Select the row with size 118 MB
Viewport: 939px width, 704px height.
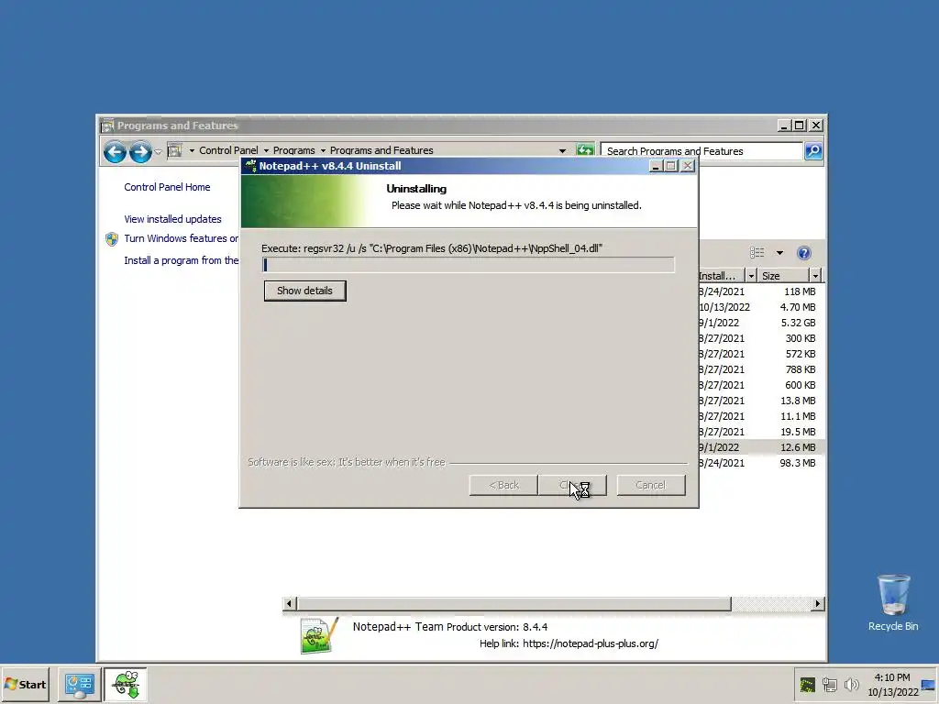click(x=760, y=291)
